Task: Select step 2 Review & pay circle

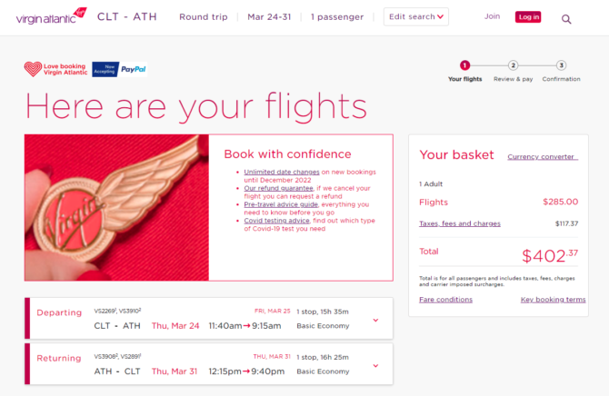Action: (513, 65)
